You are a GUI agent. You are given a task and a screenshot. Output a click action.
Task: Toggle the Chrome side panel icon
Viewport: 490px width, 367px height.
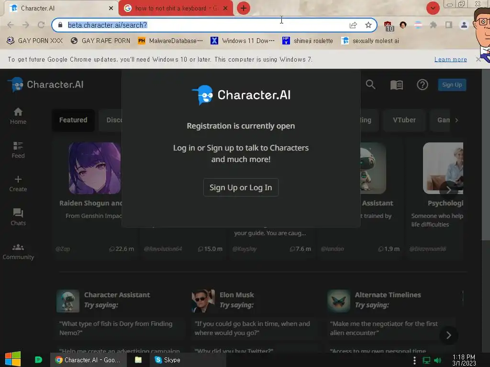(x=449, y=25)
